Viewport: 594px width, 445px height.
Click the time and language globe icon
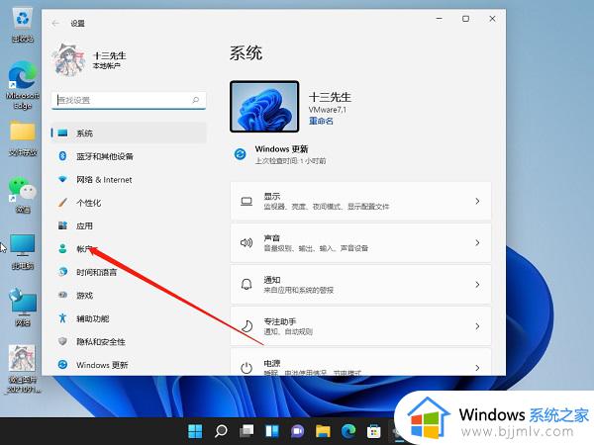coord(62,272)
